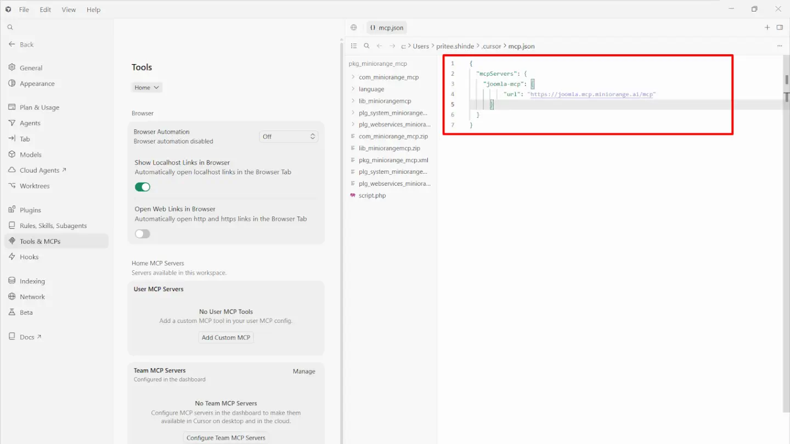790x444 pixels.
Task: Open script.php file
Action: click(x=372, y=196)
